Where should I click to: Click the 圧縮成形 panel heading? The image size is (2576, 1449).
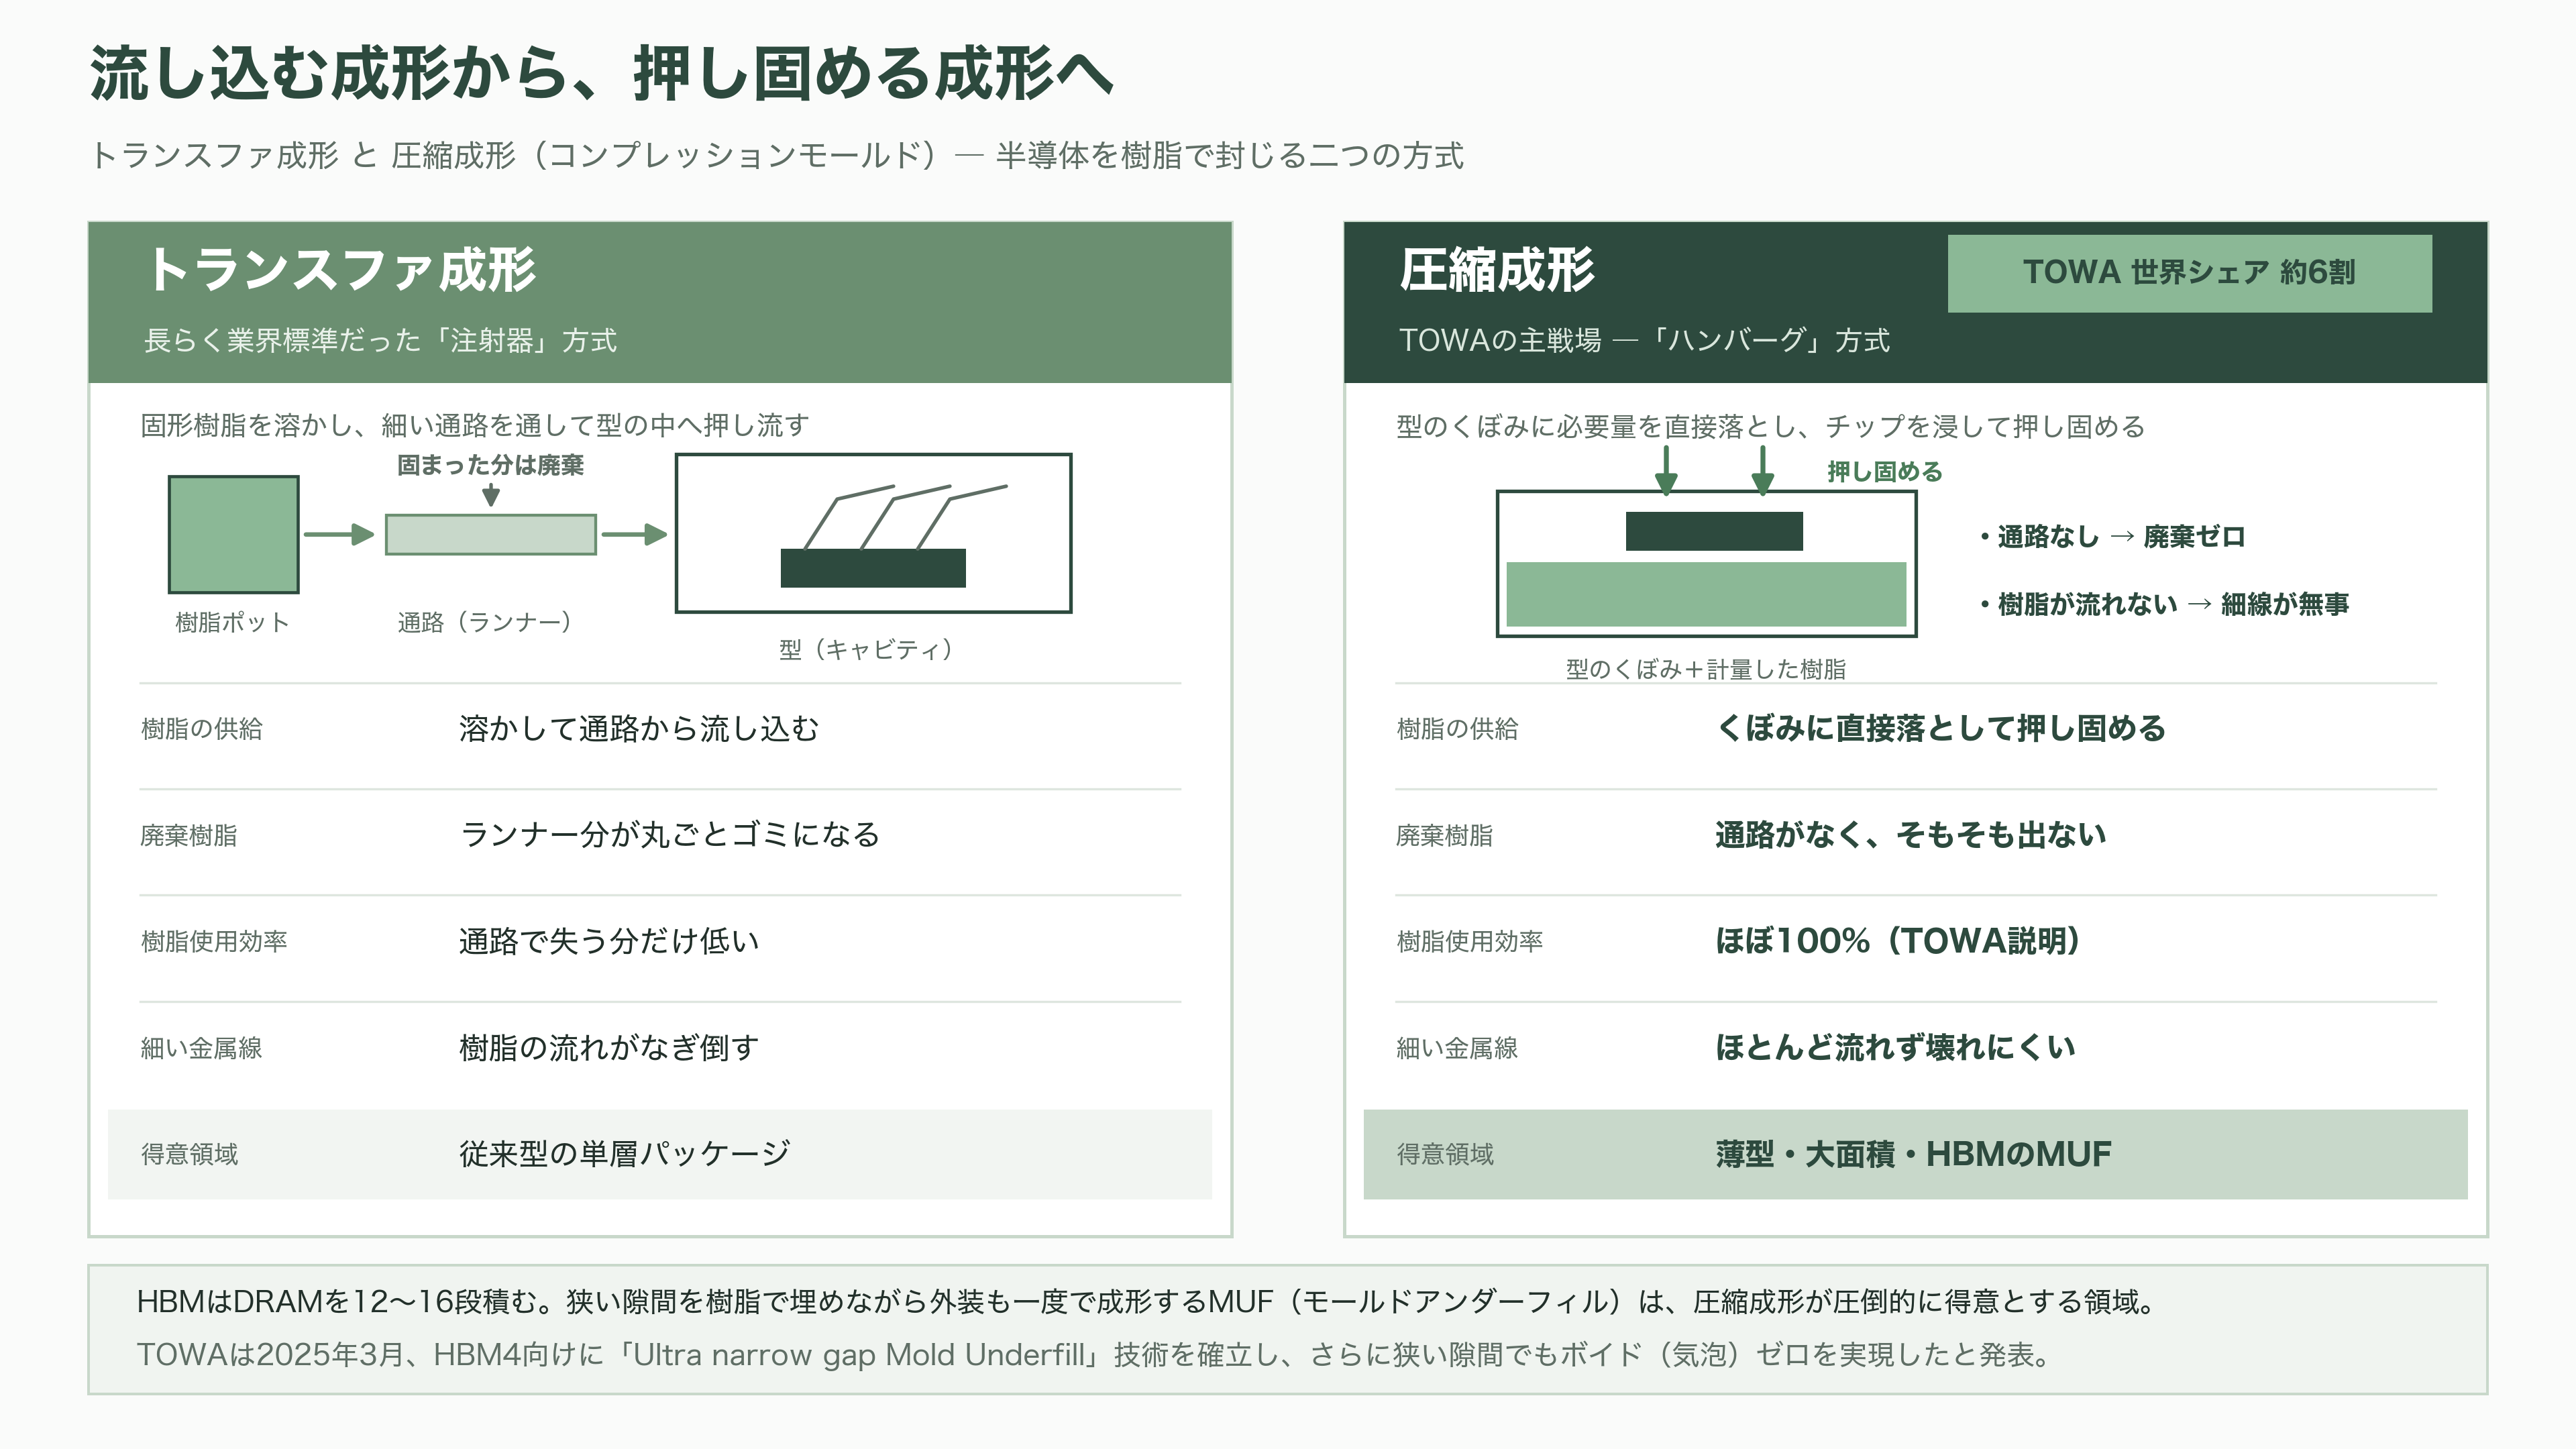click(1496, 269)
